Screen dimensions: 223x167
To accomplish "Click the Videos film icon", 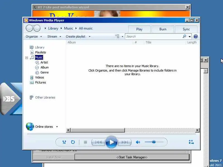I will [32, 77].
